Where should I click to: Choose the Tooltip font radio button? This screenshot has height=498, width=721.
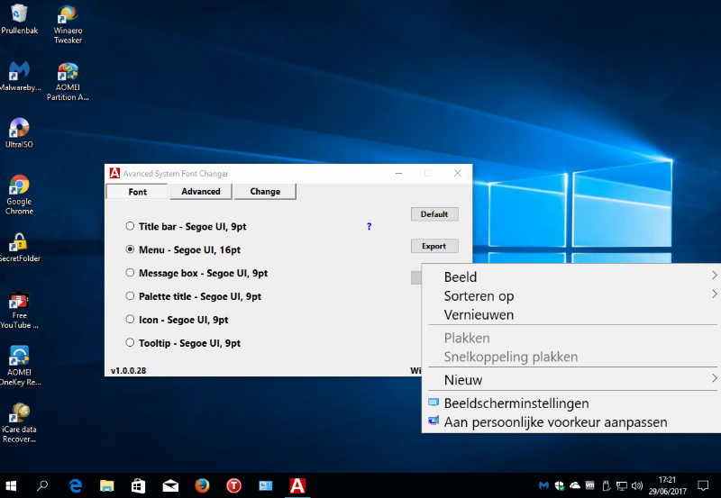coord(131,343)
